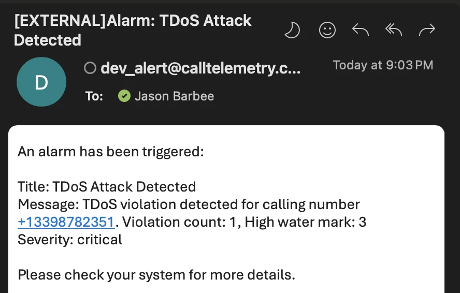Click the "Severity: critical" line

[x=70, y=240]
